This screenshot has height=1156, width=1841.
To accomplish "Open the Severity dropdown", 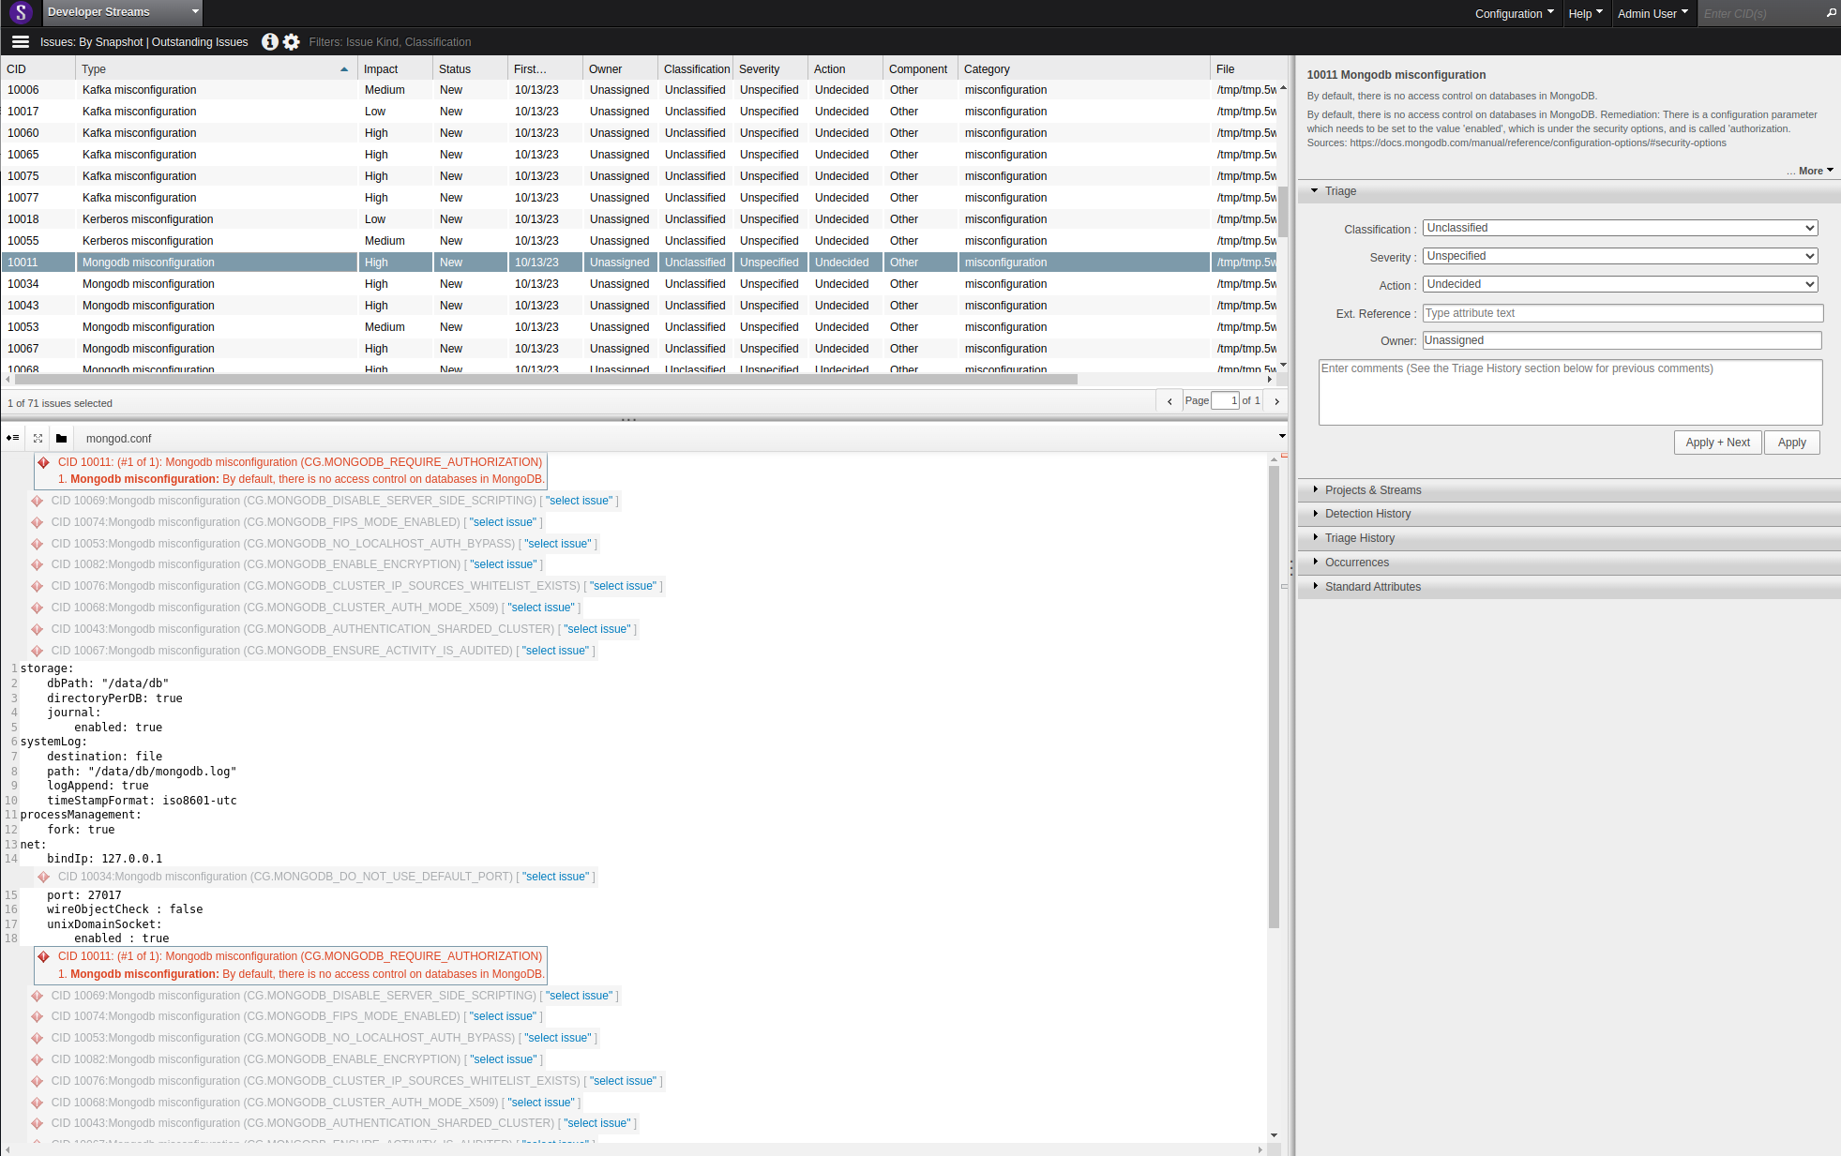I will [1620, 256].
